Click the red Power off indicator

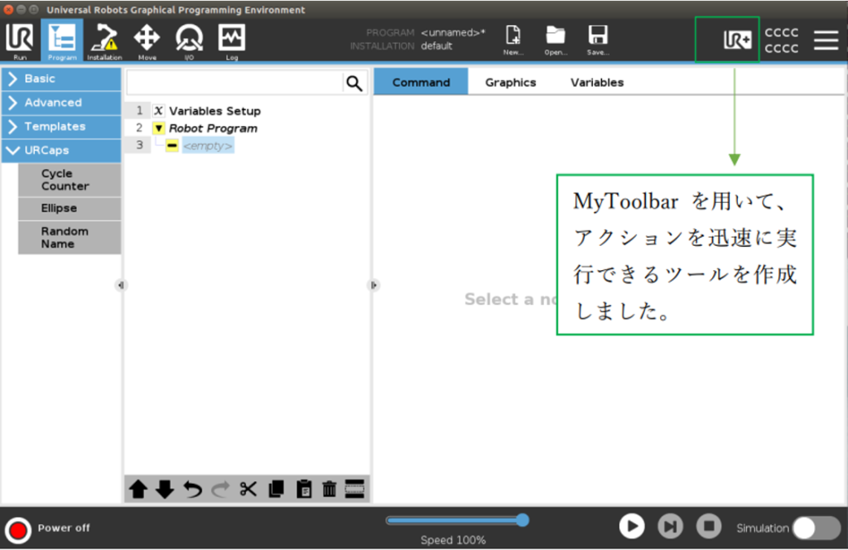17,530
